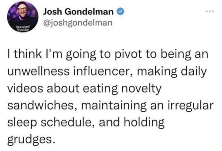Click the blue verified checkmark badge
This screenshot has height=151, width=222.
coord(120,11)
